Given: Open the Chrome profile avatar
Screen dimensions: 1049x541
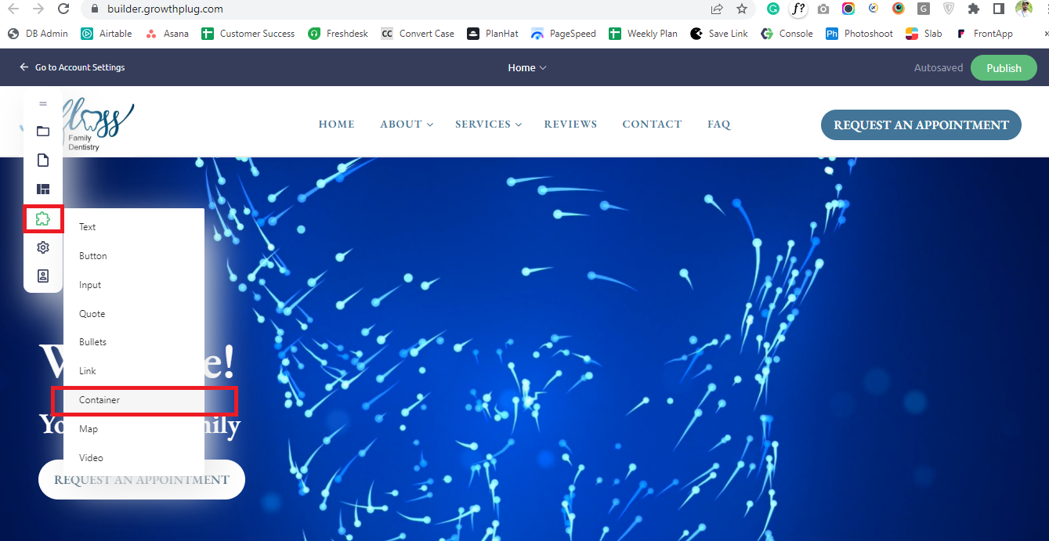Looking at the screenshot, I should coord(1024,9).
